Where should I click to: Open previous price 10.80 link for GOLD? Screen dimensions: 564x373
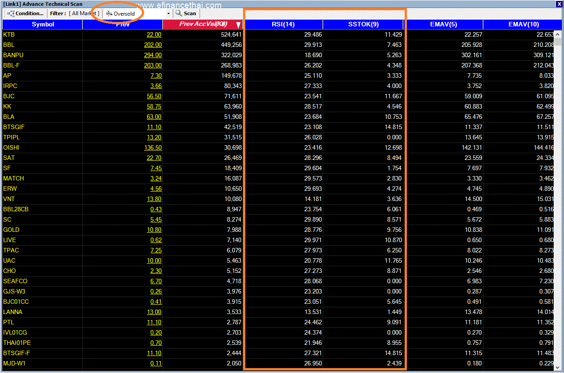[154, 230]
